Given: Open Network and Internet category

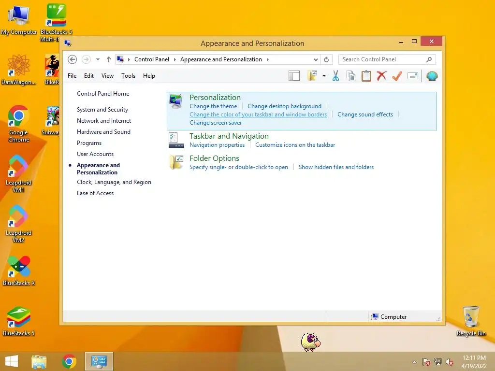Looking at the screenshot, I should (104, 120).
